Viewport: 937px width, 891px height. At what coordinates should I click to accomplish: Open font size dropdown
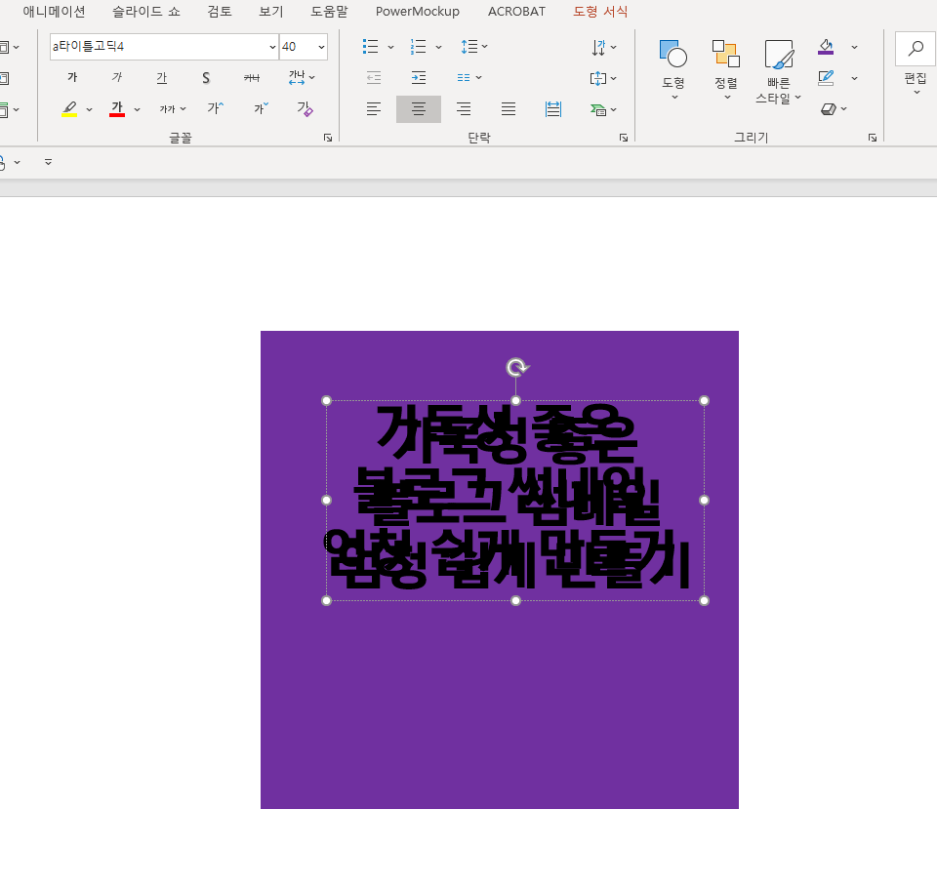[x=321, y=47]
